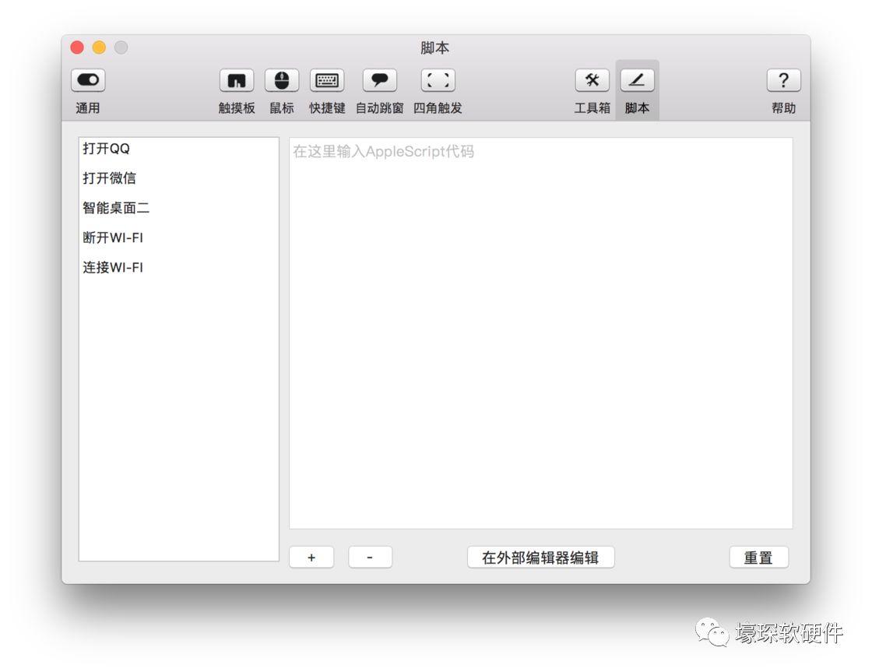The height and width of the screenshot is (672, 872).
Task: Click the 快捷键 keyboard shortcut icon
Action: click(x=327, y=80)
